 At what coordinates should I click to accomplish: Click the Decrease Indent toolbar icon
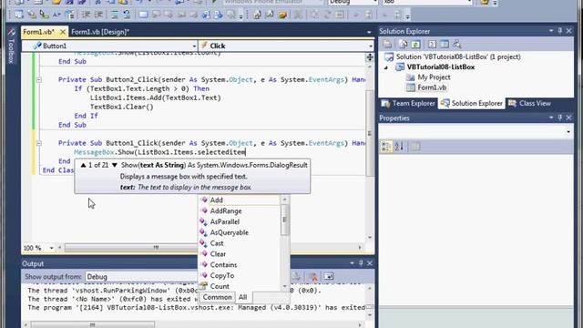87,15
